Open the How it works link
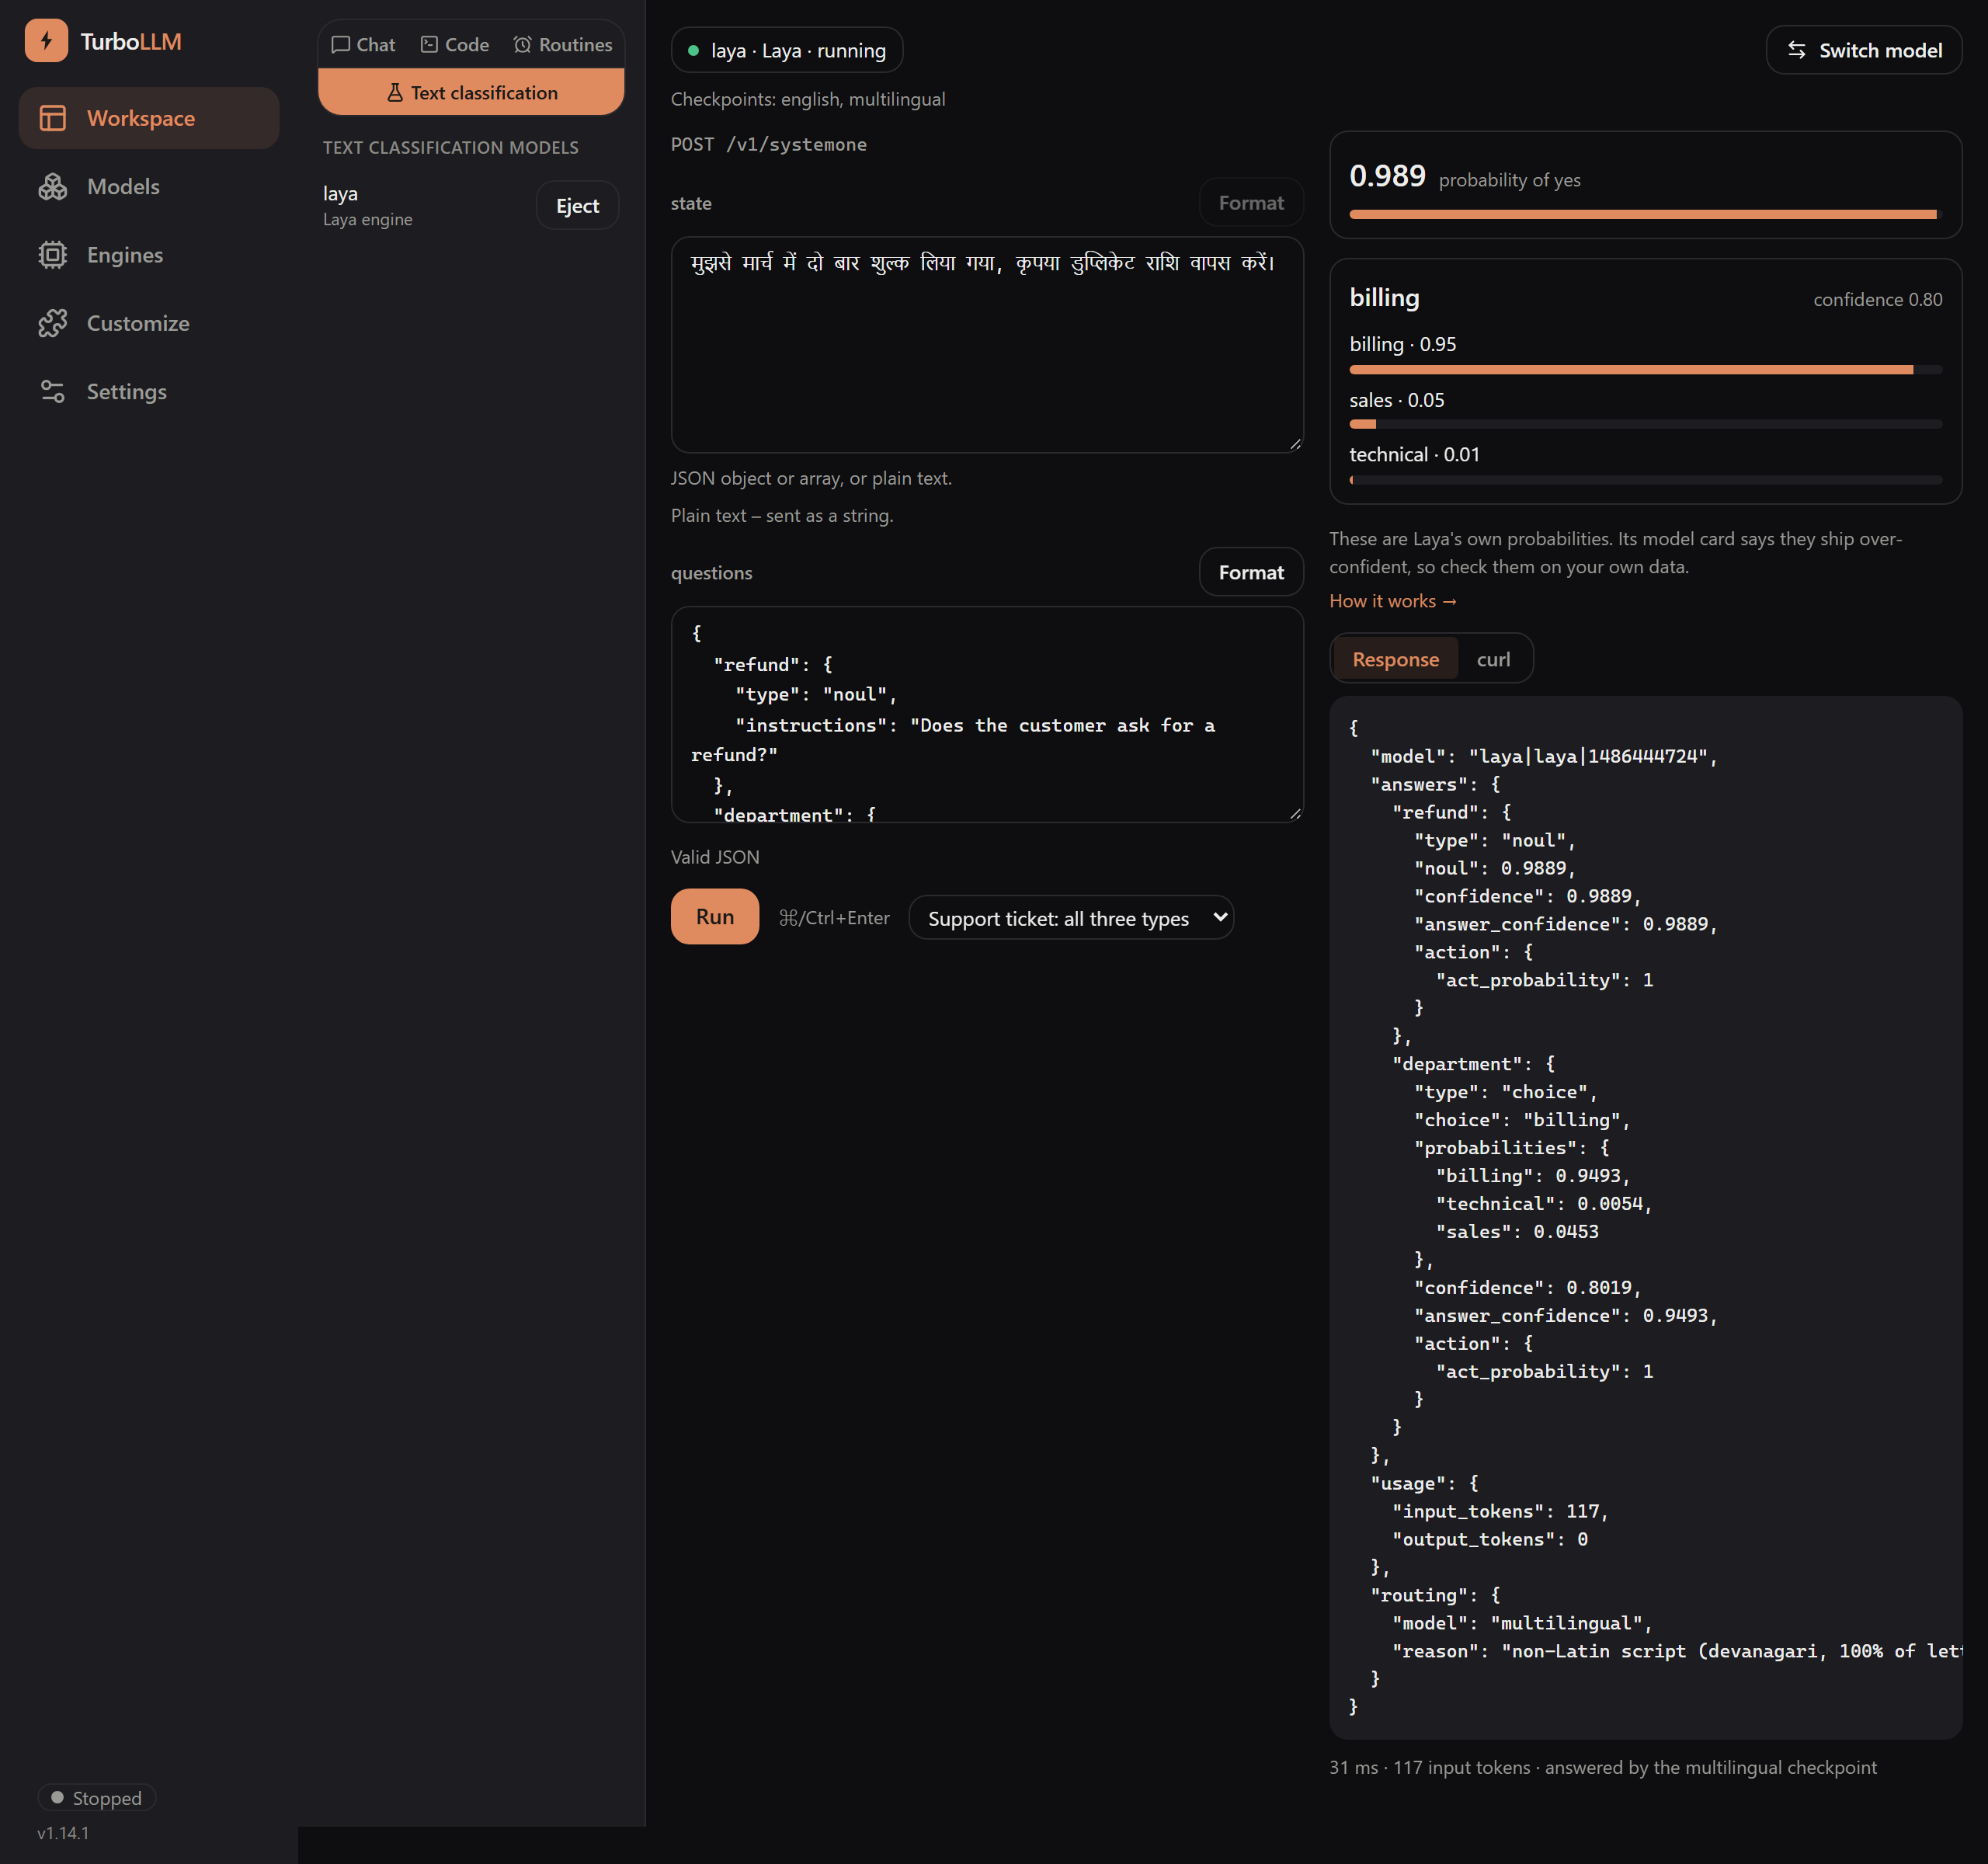Viewport: 1988px width, 1864px height. click(1393, 601)
